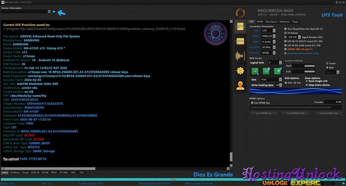Switch to the ISP IMG bottom tab
This screenshot has width=346, height=186.
63,173
